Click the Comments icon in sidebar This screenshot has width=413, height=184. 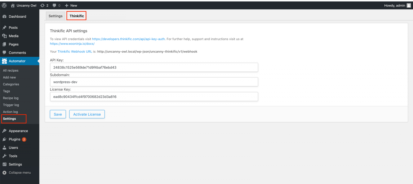[x=4, y=52]
